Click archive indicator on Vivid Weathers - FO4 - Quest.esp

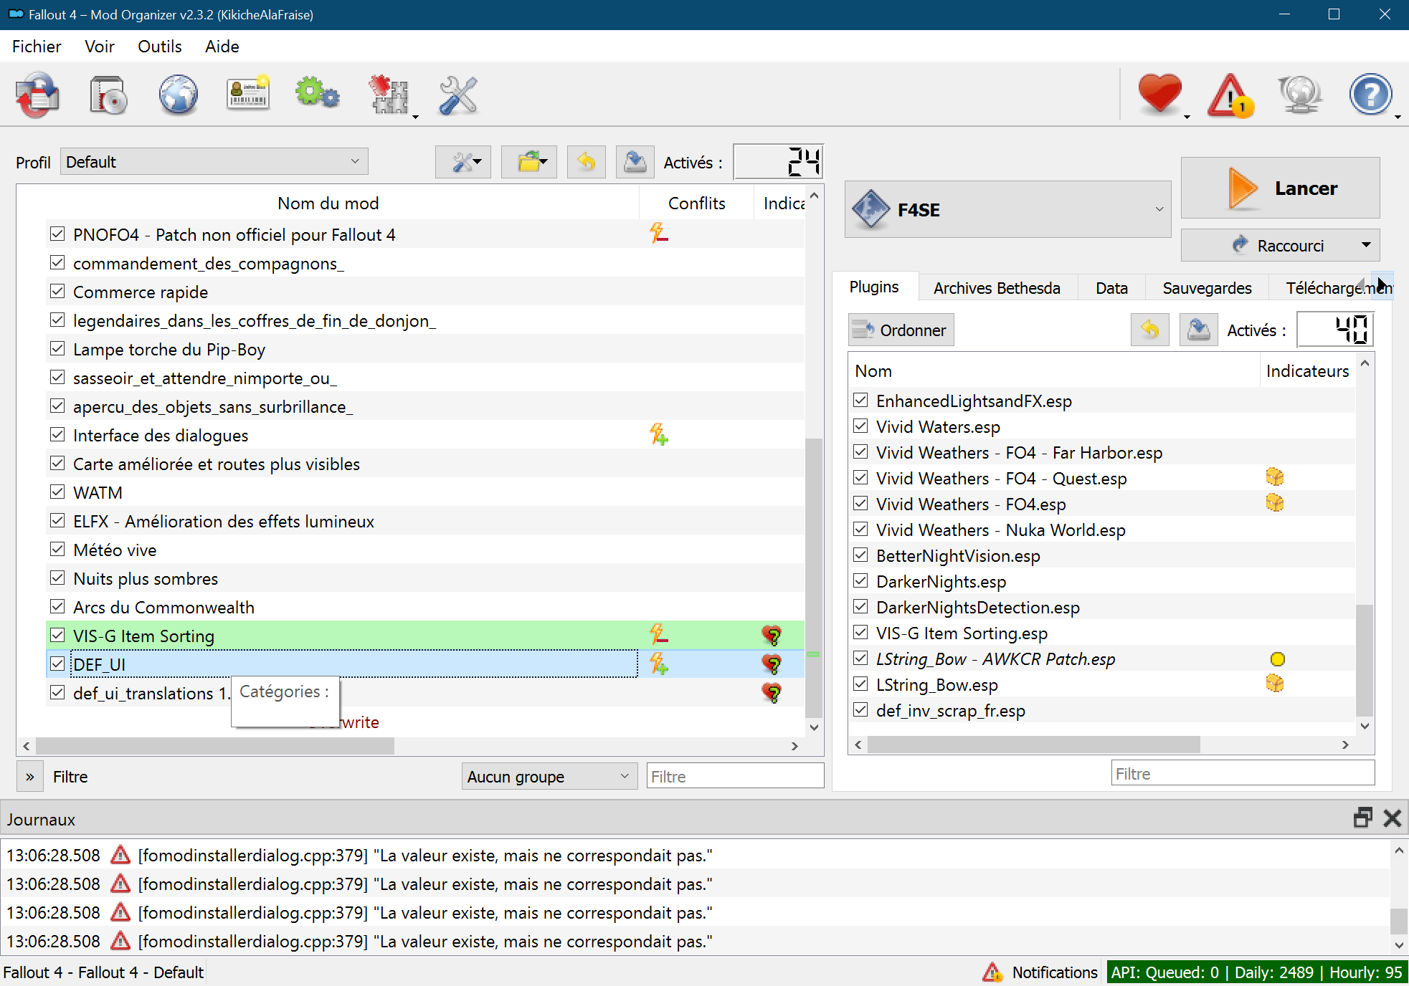[x=1274, y=477]
